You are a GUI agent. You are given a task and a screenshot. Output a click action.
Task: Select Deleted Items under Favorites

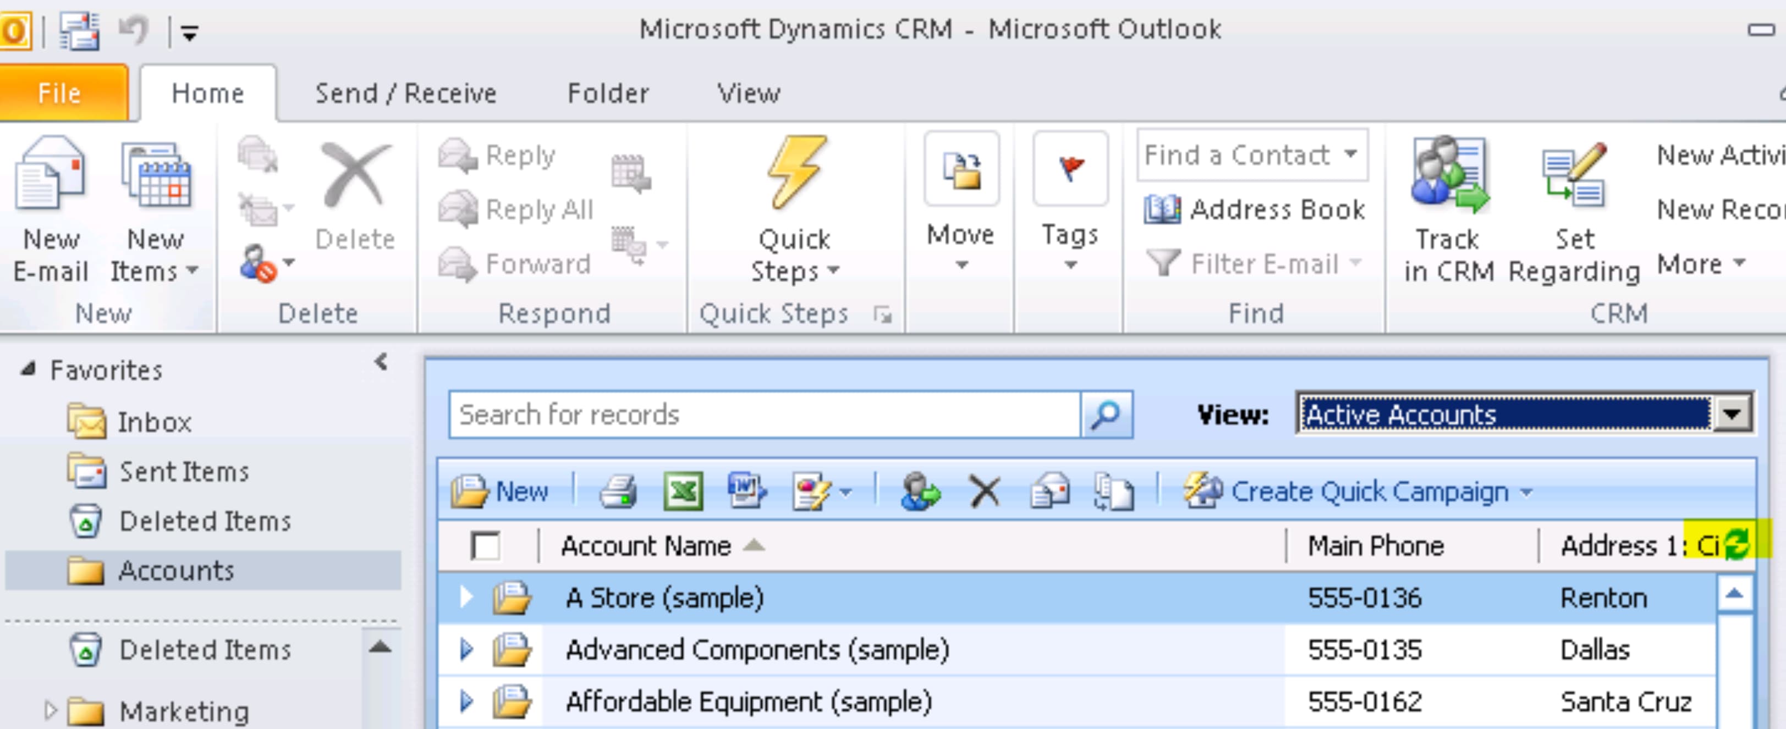pyautogui.click(x=180, y=521)
